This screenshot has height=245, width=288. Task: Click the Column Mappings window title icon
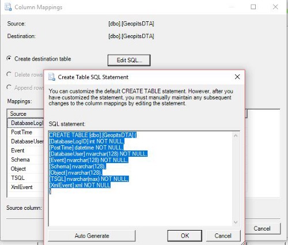[x=8, y=7]
